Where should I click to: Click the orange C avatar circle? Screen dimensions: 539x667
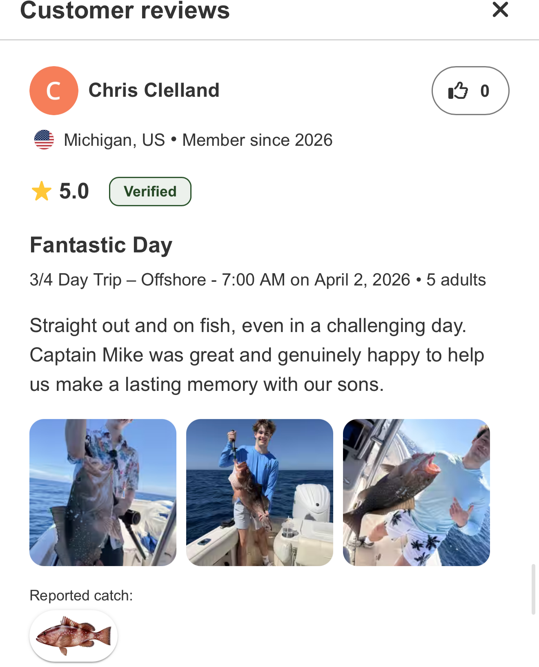pyautogui.click(x=54, y=91)
